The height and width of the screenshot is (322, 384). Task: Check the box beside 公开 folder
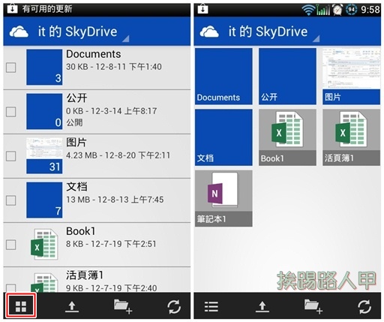pos(11,112)
